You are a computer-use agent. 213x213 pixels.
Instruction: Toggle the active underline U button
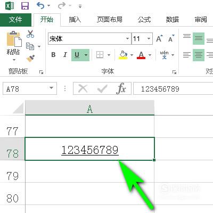tap(77, 55)
